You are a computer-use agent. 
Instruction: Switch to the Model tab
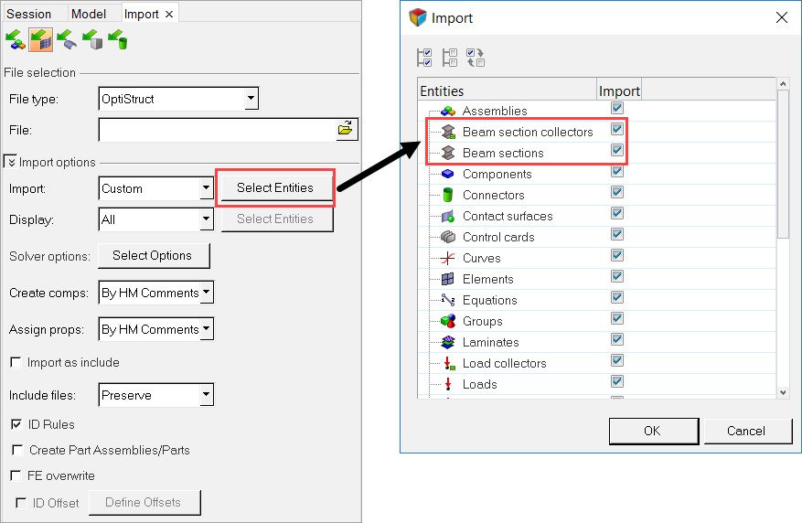tap(89, 14)
